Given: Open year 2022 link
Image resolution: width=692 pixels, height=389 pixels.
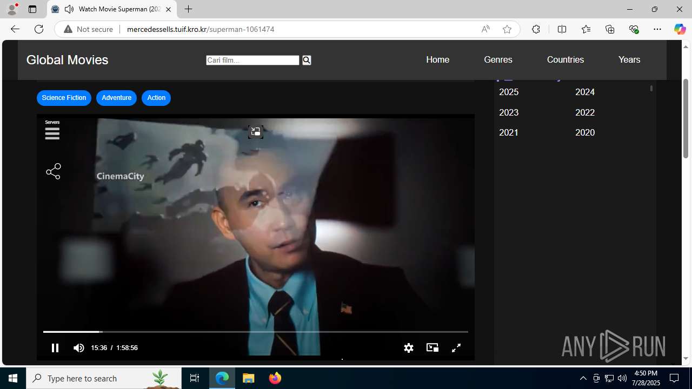Looking at the screenshot, I should (x=585, y=112).
